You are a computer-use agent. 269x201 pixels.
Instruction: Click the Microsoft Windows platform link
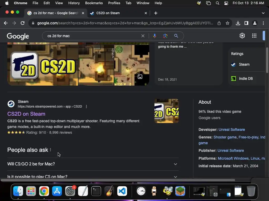(x=233, y=158)
